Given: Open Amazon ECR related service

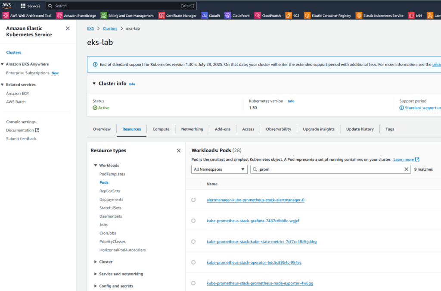Looking at the screenshot, I should [x=17, y=94].
